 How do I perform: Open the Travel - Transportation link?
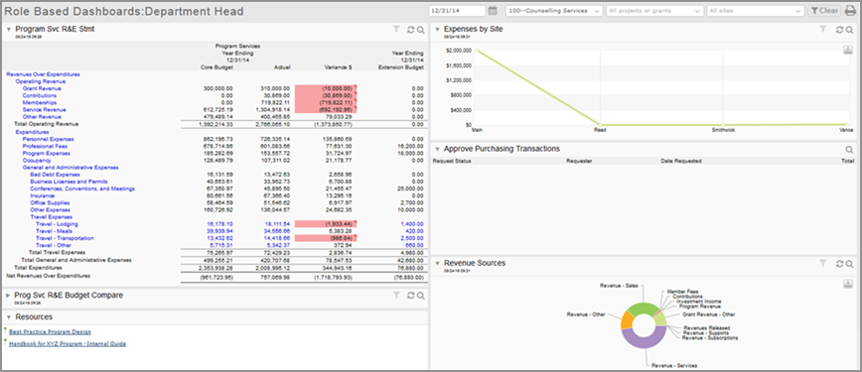65,238
